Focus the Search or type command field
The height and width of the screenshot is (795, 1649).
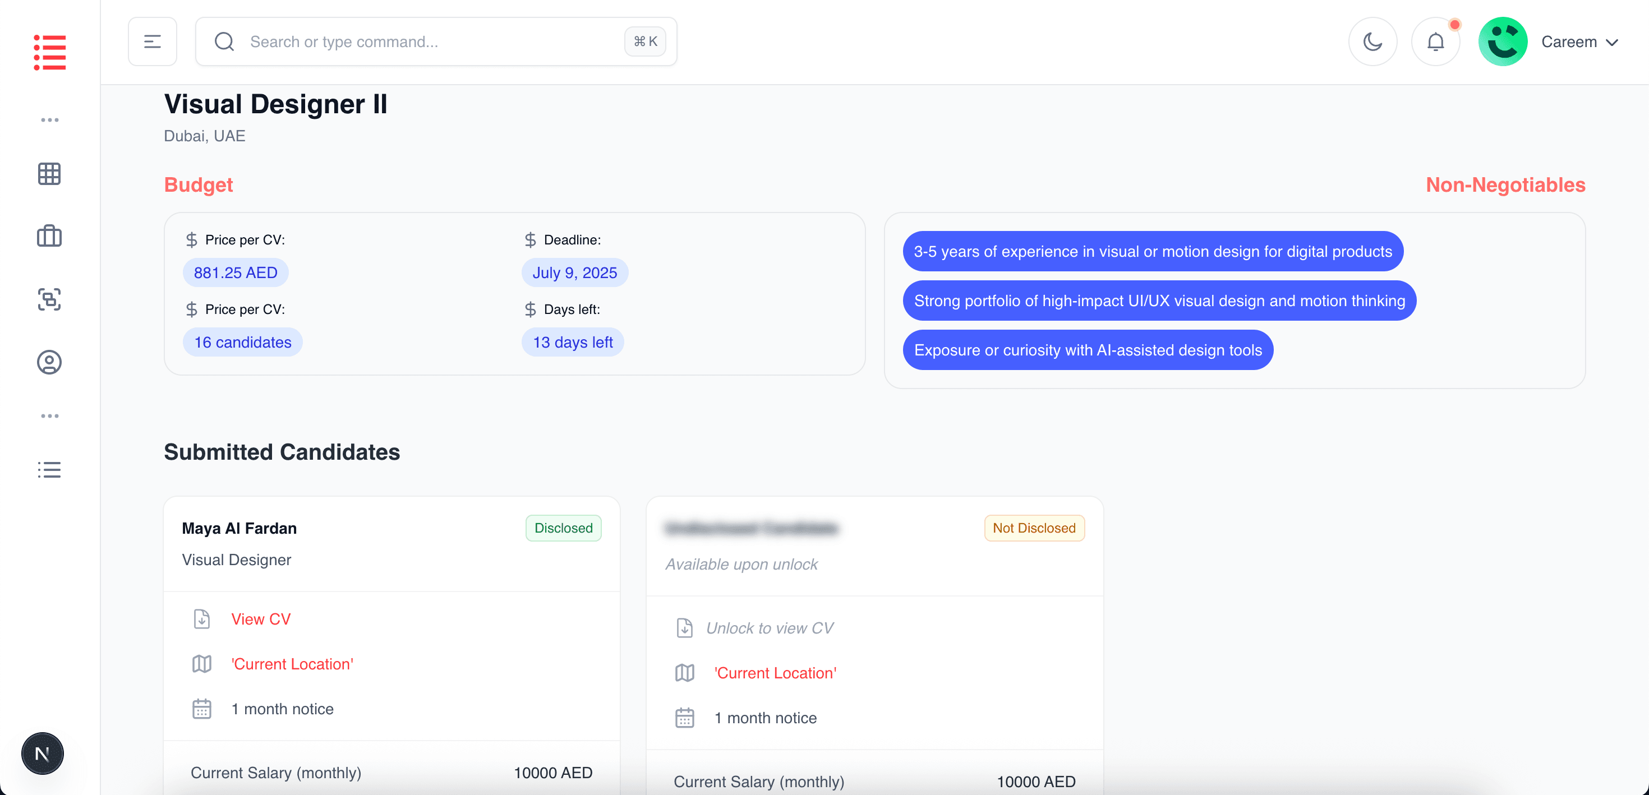tap(436, 41)
